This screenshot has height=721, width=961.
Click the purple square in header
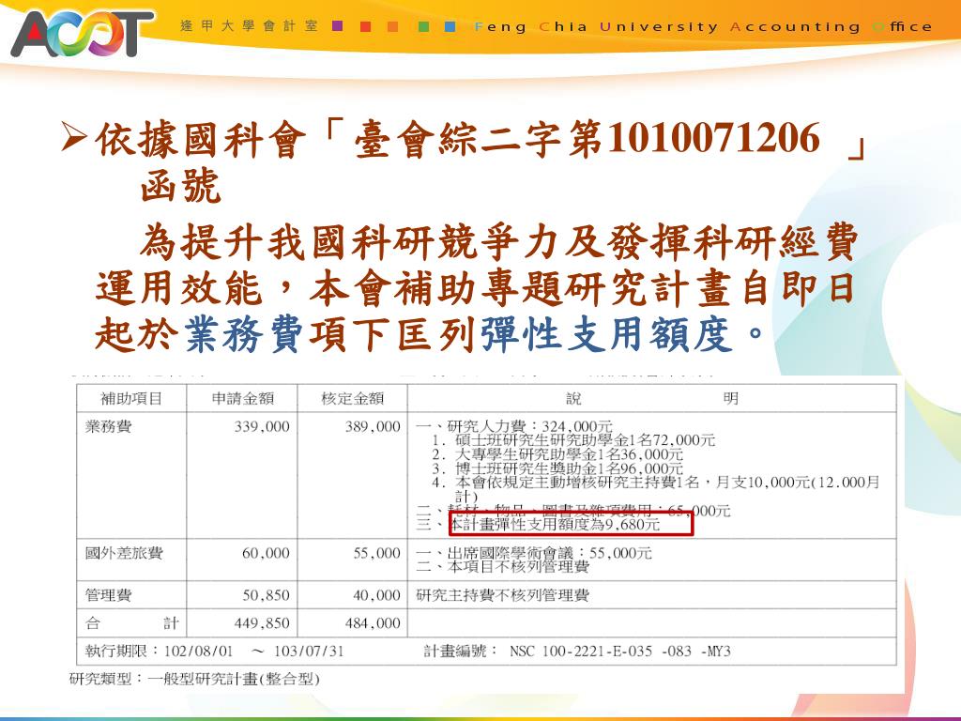point(337,26)
